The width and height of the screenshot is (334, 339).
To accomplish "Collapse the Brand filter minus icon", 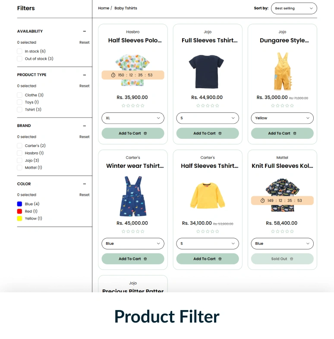I will (x=85, y=126).
